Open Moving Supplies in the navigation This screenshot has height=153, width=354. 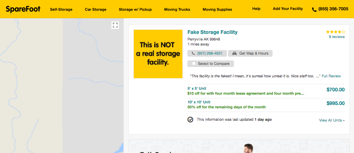(217, 10)
